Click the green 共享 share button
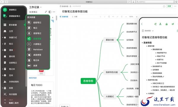This screenshot has width=178, height=107. pyautogui.click(x=169, y=6)
